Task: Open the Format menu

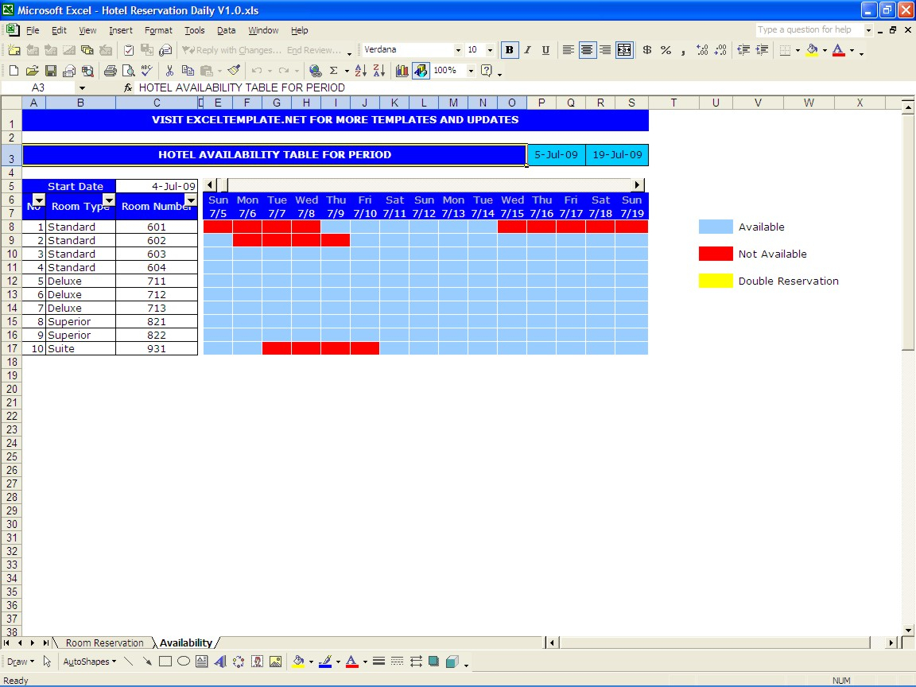Action: [158, 30]
